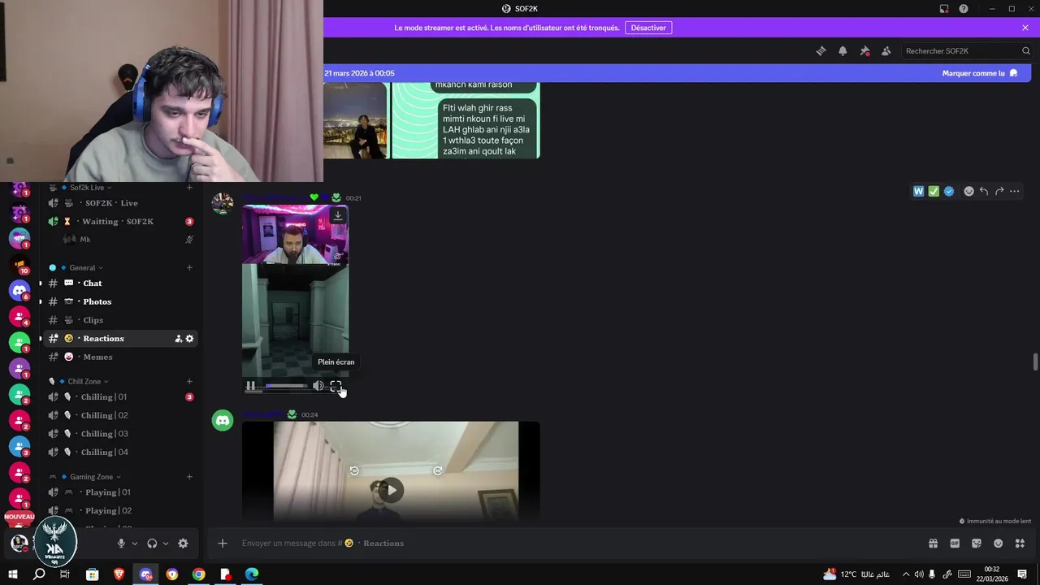Click the Discord help question mark icon
Viewport: 1040px width, 585px height.
tap(964, 9)
